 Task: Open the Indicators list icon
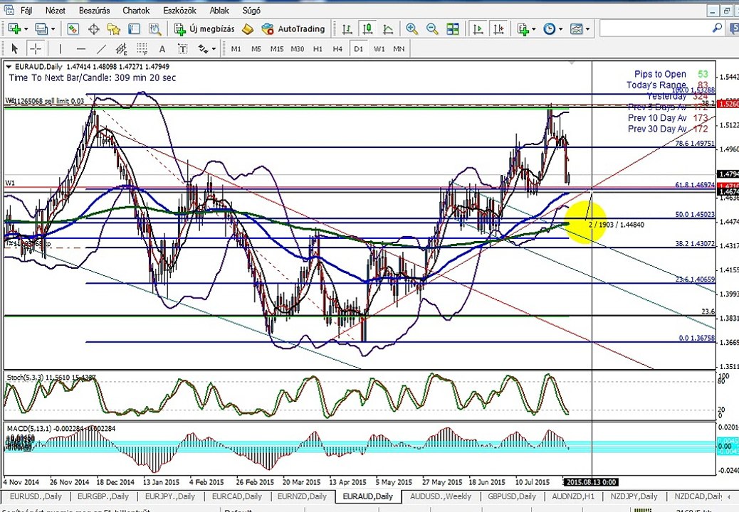pos(523,29)
